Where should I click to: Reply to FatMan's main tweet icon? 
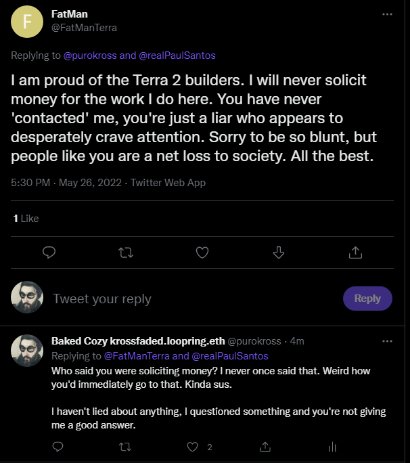coord(49,252)
